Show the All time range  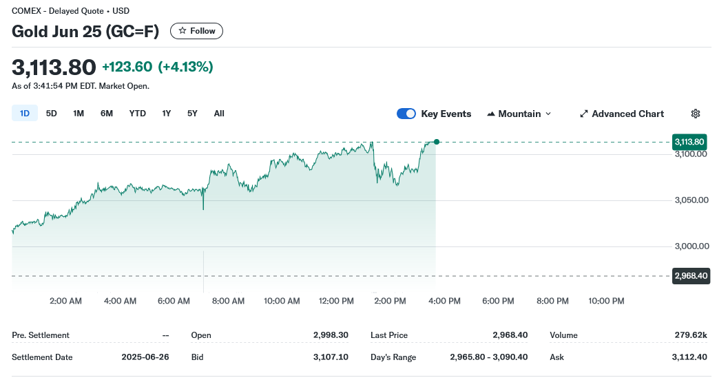pyautogui.click(x=219, y=113)
